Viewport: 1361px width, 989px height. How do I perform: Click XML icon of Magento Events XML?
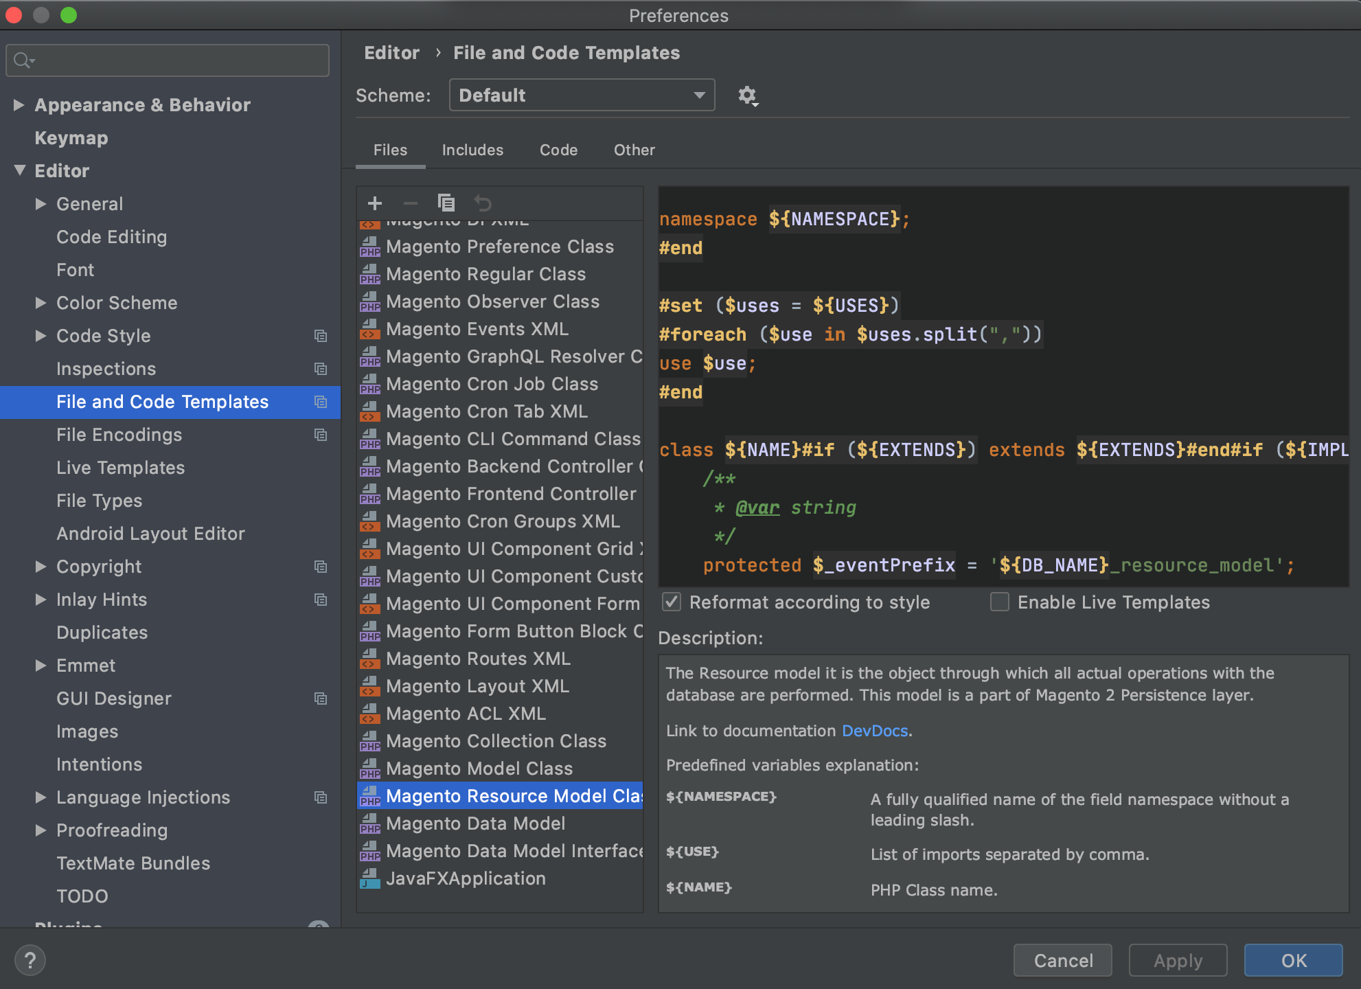(370, 329)
